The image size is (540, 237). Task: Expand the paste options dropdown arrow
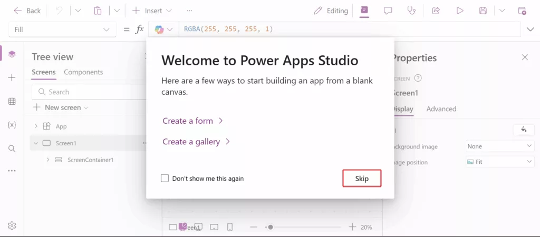117,11
